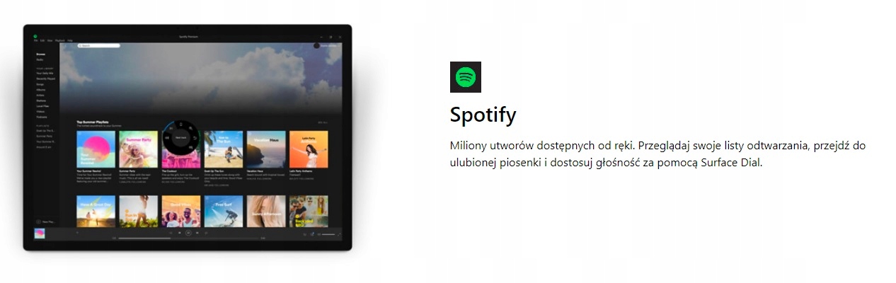896x283 pixels.
Task: Click the play/pause button in player bar
Action: click(188, 233)
